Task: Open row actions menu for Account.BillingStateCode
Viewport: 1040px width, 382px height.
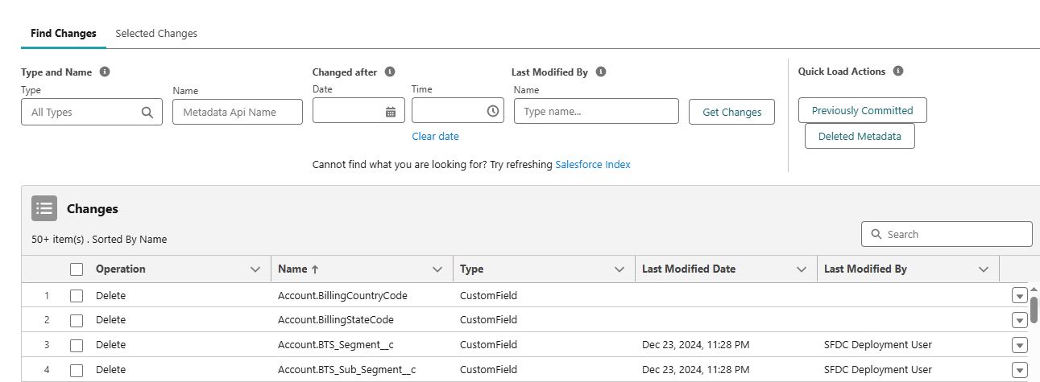Action: [x=1019, y=320]
